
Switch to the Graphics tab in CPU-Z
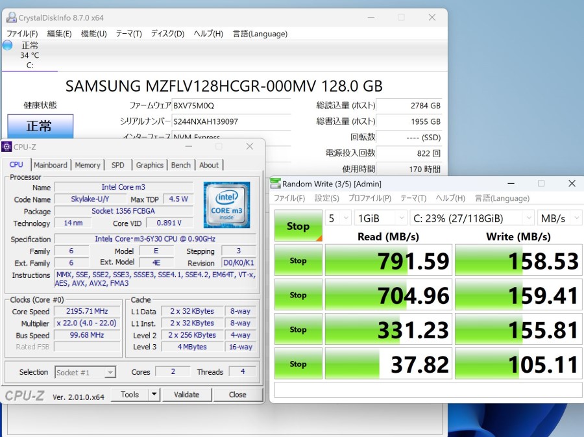(x=149, y=165)
